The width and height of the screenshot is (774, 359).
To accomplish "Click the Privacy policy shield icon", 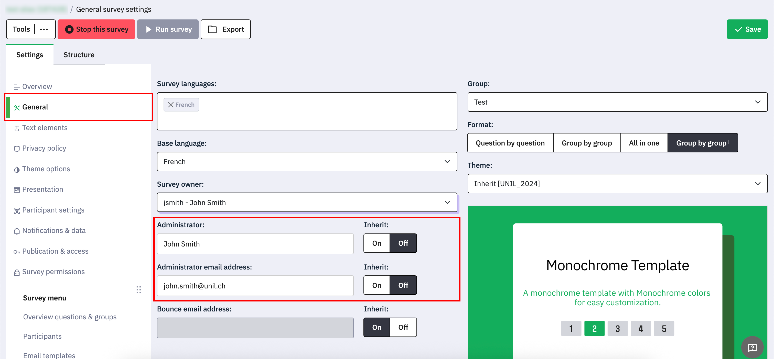I will coord(17,149).
